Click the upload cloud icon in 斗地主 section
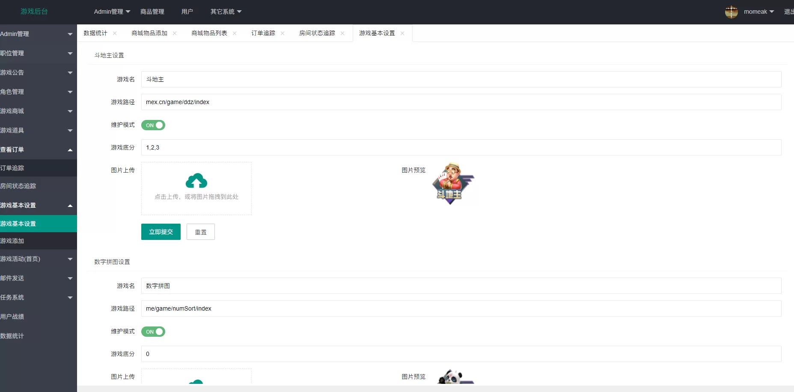 point(196,180)
